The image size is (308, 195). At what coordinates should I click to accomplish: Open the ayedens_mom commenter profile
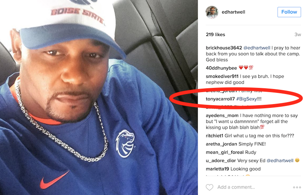click(222, 116)
